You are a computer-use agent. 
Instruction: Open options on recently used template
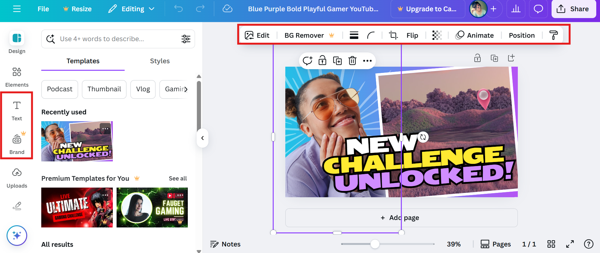click(x=105, y=129)
